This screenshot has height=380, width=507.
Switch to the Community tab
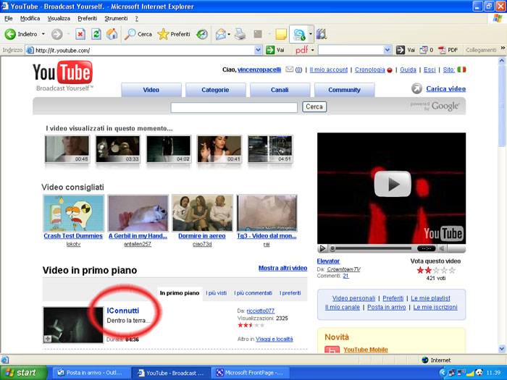point(344,90)
